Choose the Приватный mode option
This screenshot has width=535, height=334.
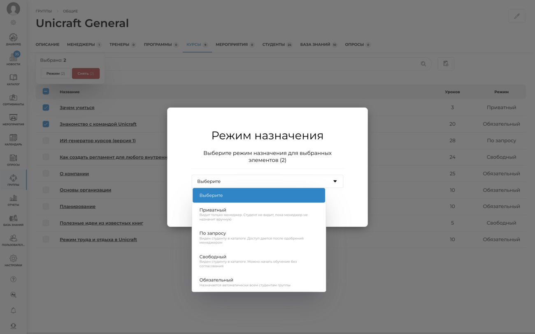point(259,214)
